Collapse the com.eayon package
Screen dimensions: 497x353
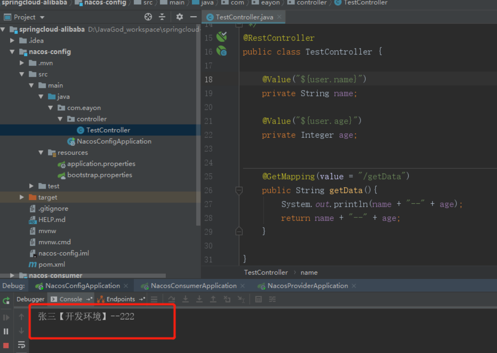pyautogui.click(x=50, y=108)
